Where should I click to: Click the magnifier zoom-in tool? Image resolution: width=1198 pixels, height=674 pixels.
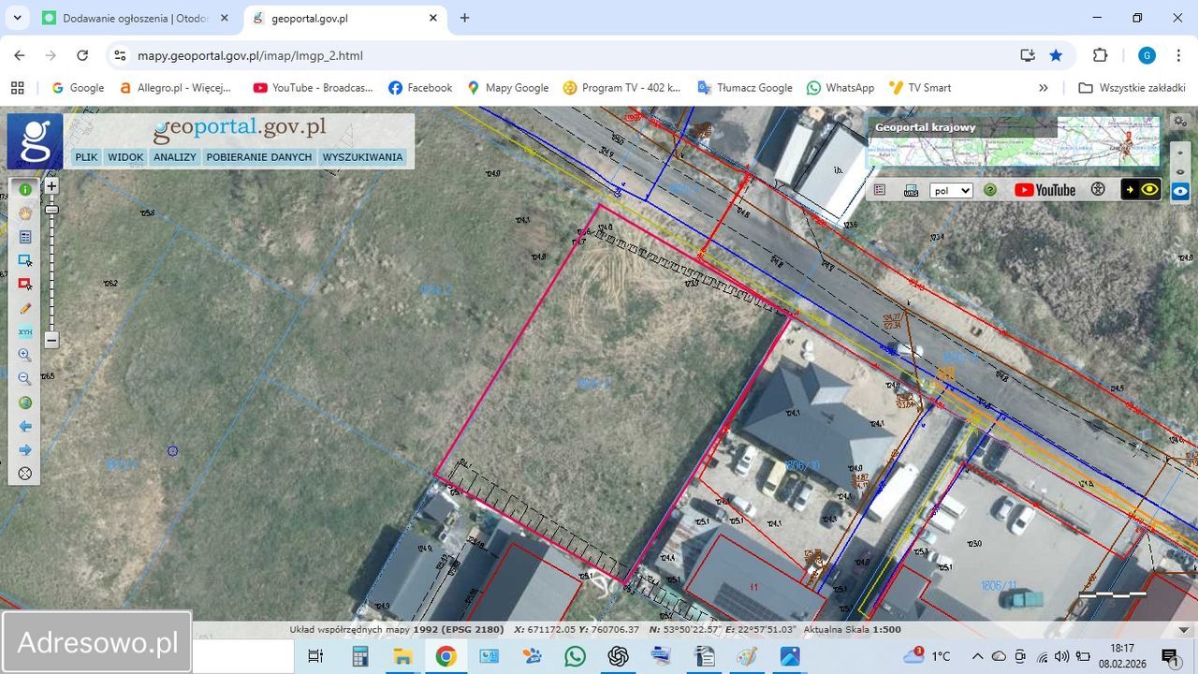(x=25, y=356)
